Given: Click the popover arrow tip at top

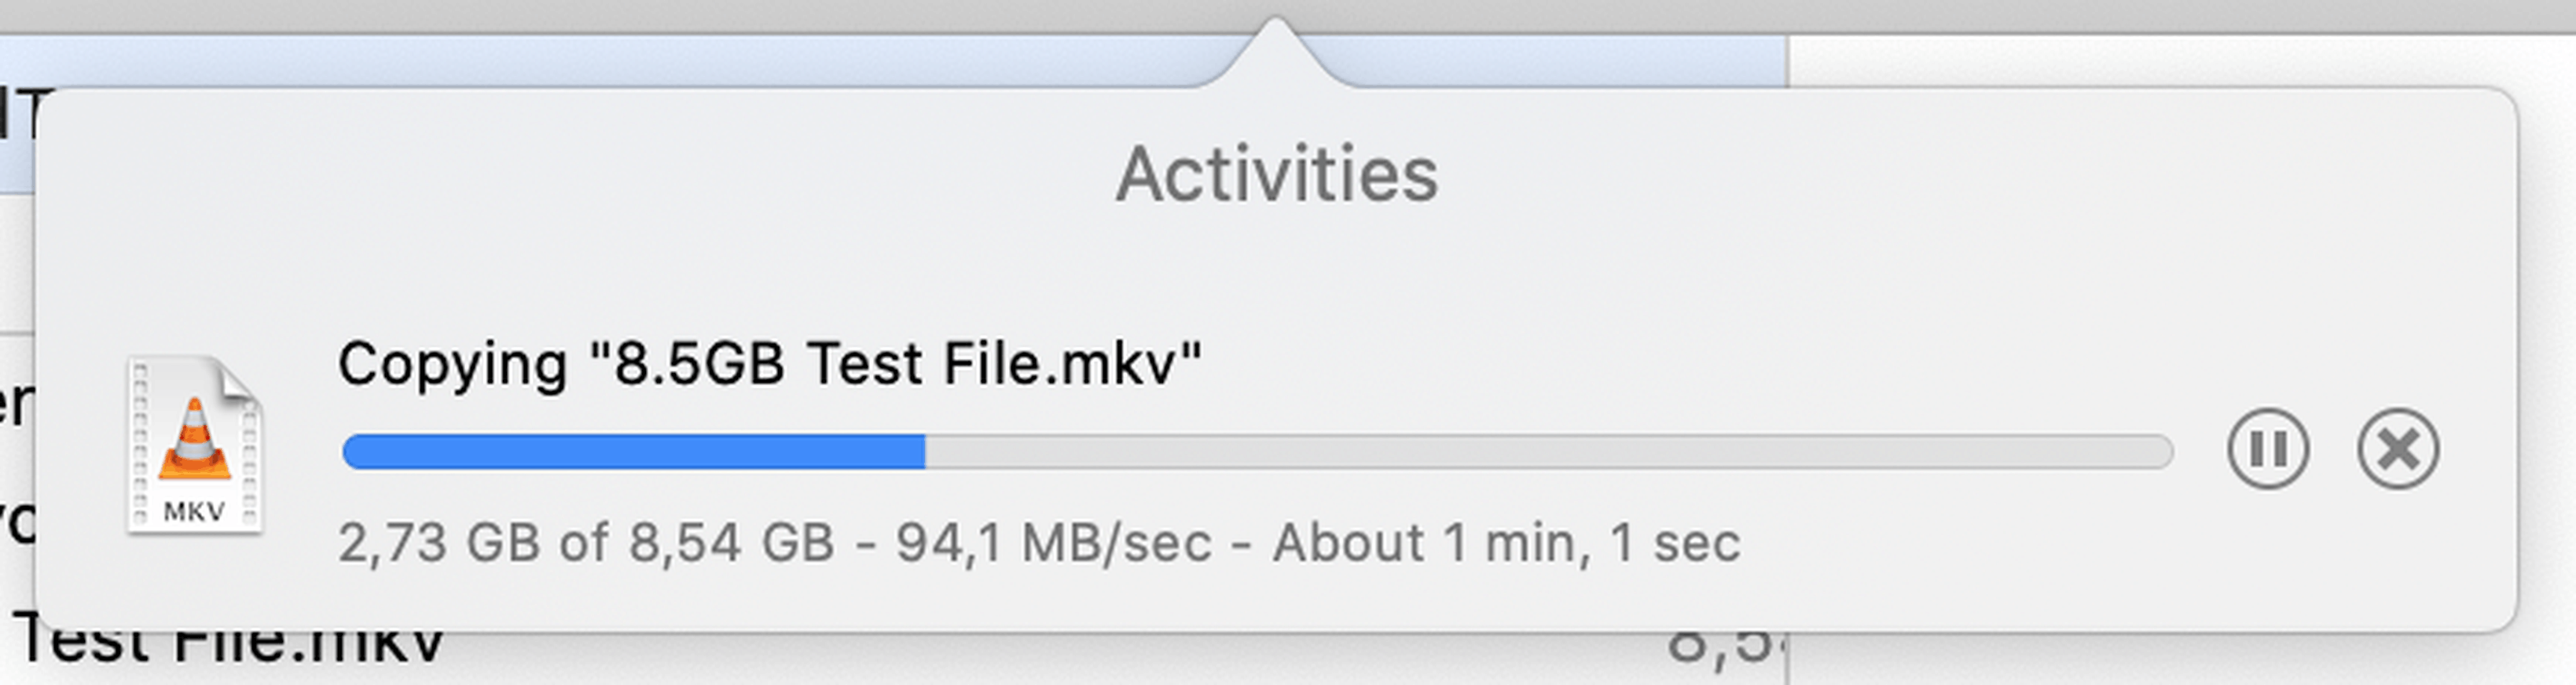Looking at the screenshot, I should tap(1276, 30).
